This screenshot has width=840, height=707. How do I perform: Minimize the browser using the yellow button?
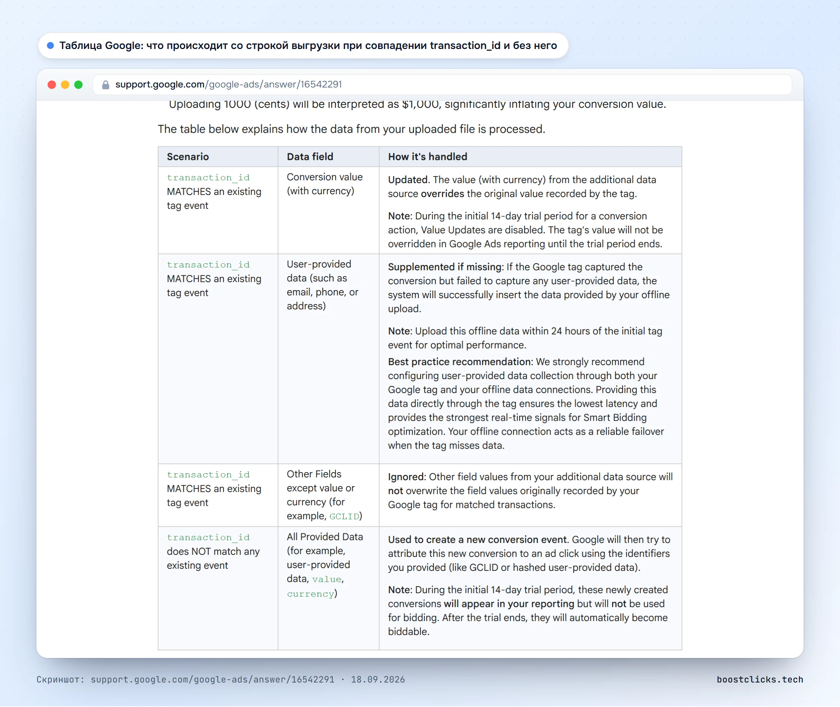[x=65, y=85]
